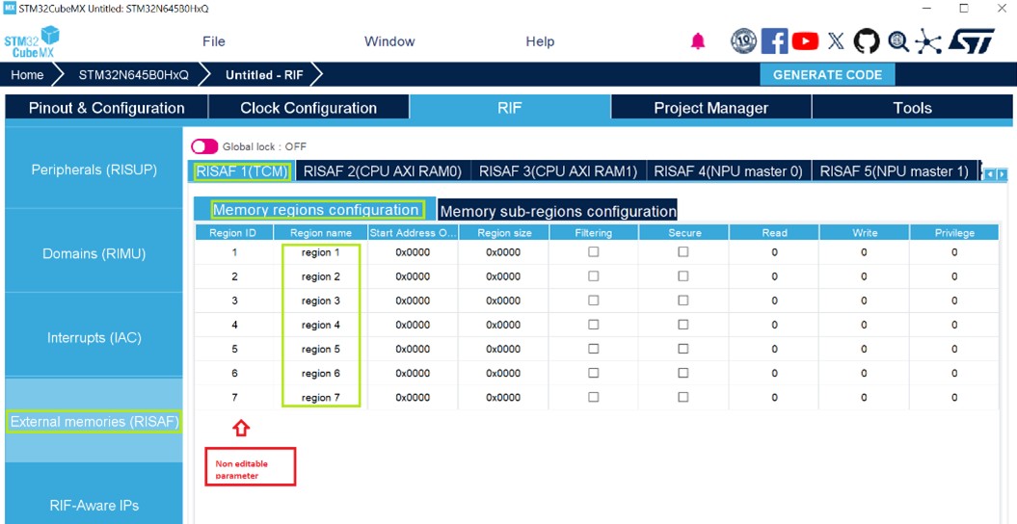Screen dimensions: 1017x524
Task: Open the Facebook icon link
Action: point(774,41)
